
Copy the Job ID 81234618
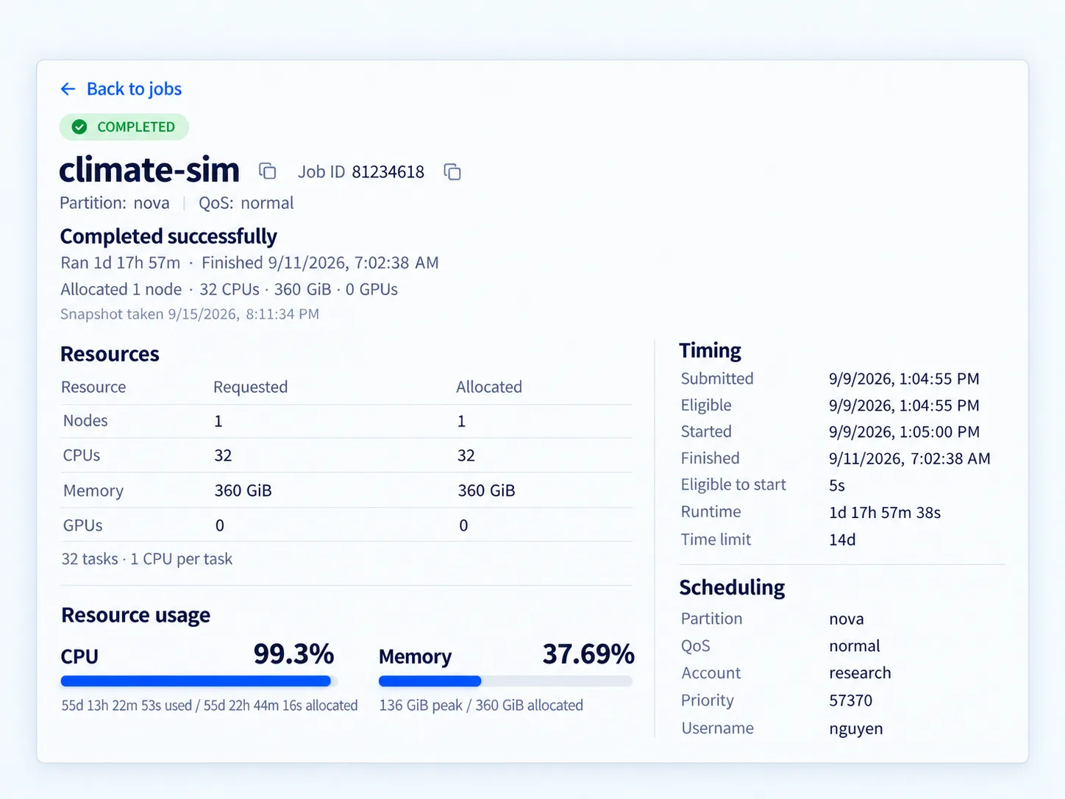pos(452,172)
